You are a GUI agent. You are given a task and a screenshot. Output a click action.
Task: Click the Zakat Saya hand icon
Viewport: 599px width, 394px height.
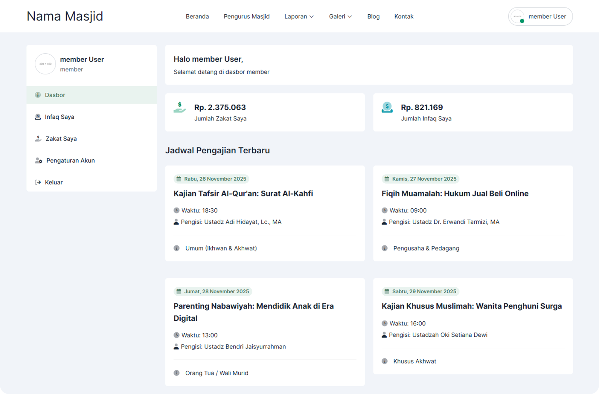pos(38,138)
